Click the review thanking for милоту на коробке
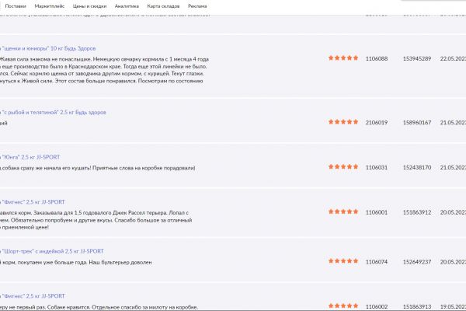Viewport: 466px width, 311px height. (x=99, y=307)
